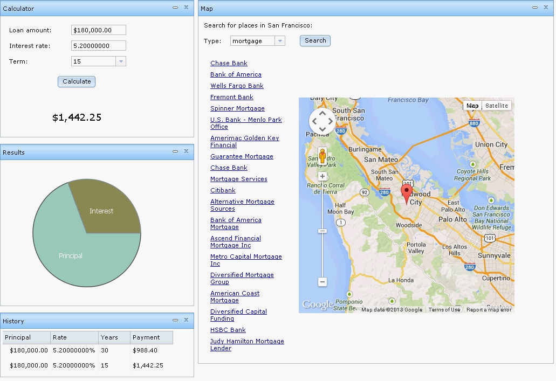The image size is (556, 381).
Task: Sort by the Payment column header
Action: point(152,337)
